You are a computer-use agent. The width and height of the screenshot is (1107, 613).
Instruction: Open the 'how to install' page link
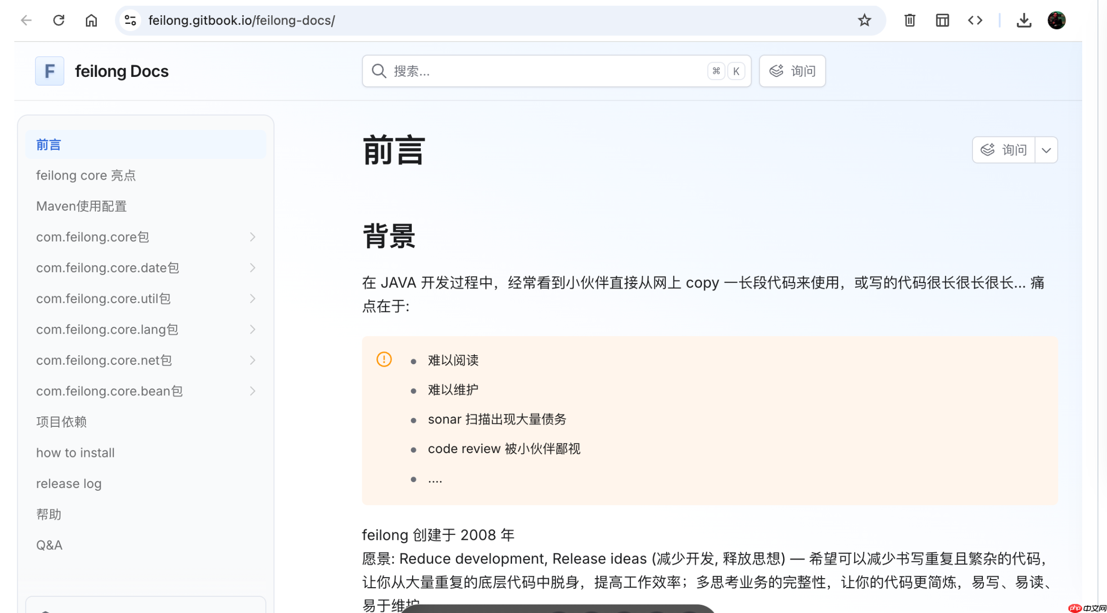(75, 452)
